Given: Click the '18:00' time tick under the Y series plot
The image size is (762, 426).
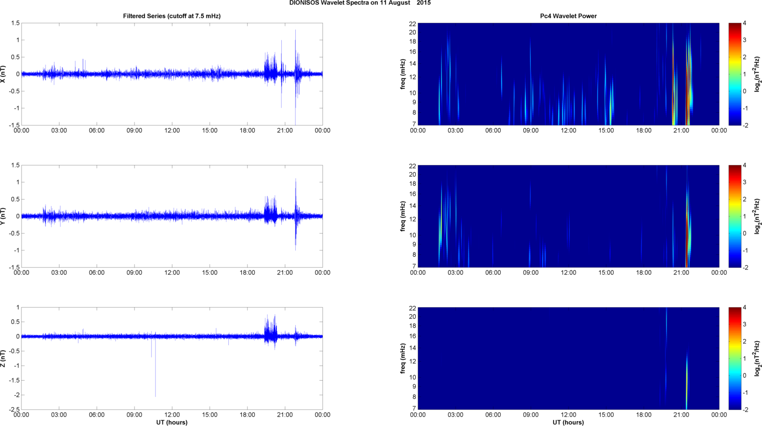Looking at the screenshot, I should pyautogui.click(x=247, y=273).
